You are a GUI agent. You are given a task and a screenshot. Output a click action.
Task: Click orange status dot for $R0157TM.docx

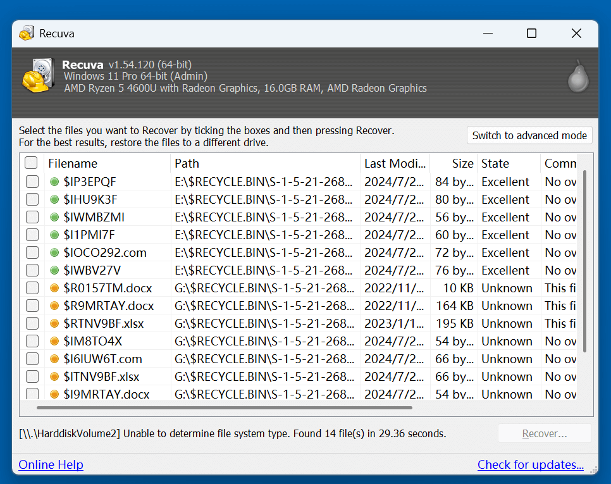click(54, 289)
